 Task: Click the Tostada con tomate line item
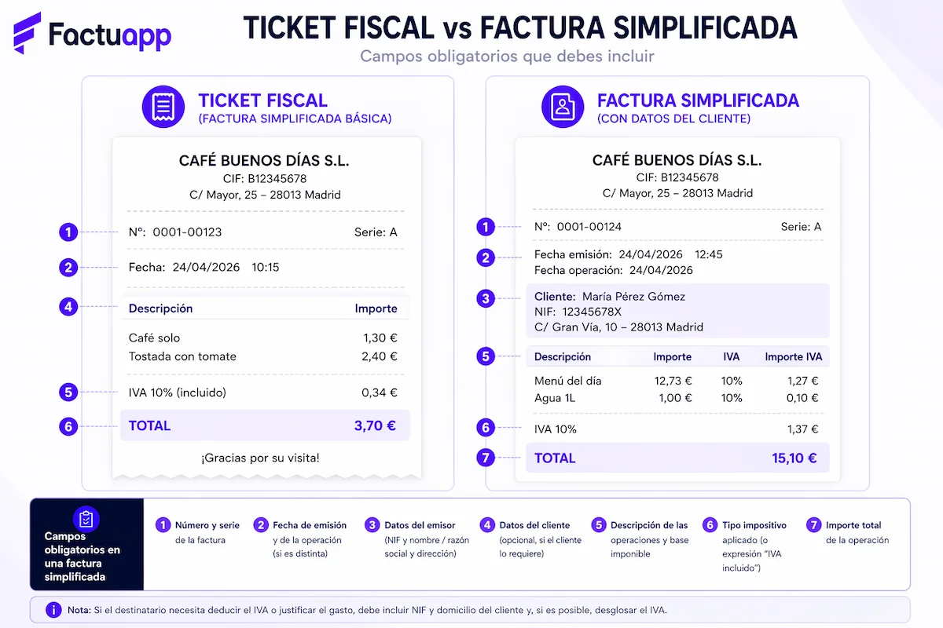pyautogui.click(x=182, y=356)
